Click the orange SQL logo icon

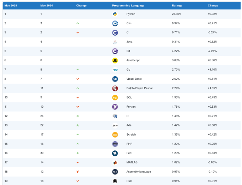pos(115,97)
